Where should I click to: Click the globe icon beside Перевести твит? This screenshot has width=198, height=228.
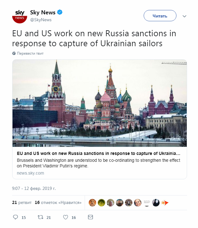(14, 53)
